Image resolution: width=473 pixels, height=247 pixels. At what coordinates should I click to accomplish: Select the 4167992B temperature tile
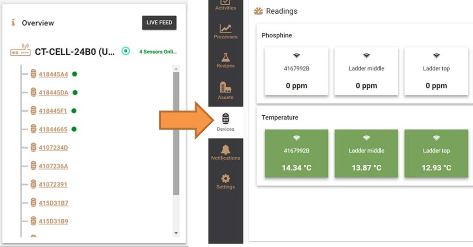pos(297,153)
